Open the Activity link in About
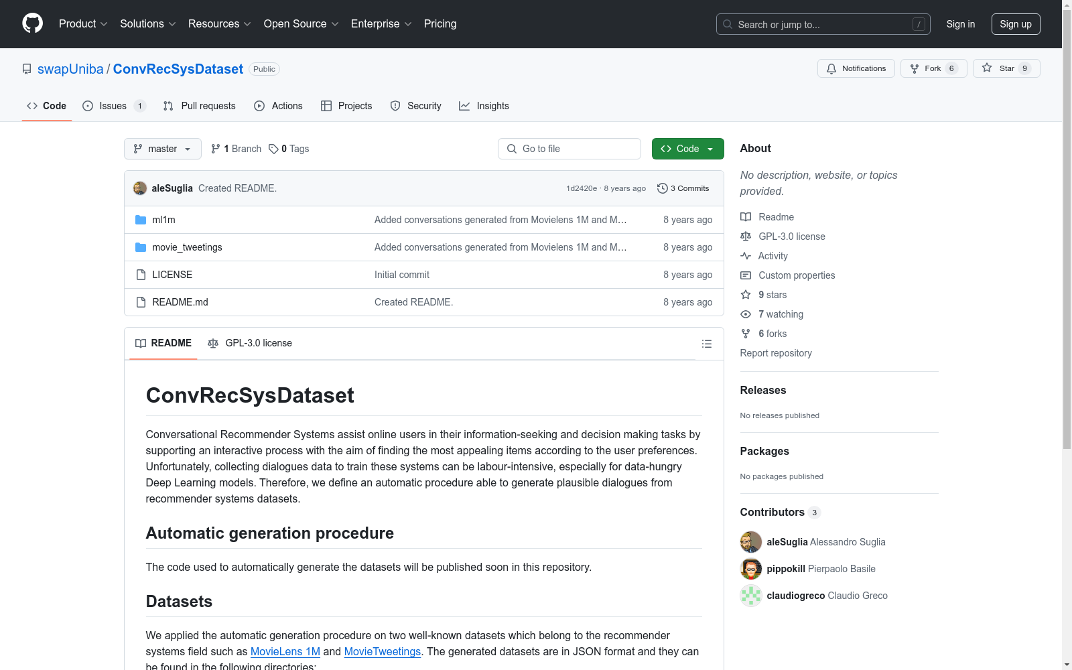Image resolution: width=1072 pixels, height=670 pixels. tap(764, 256)
